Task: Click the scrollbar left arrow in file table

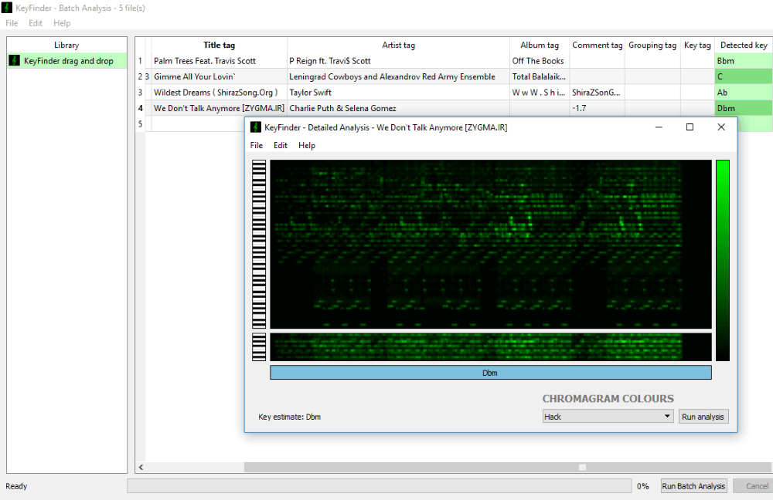Action: click(x=141, y=467)
